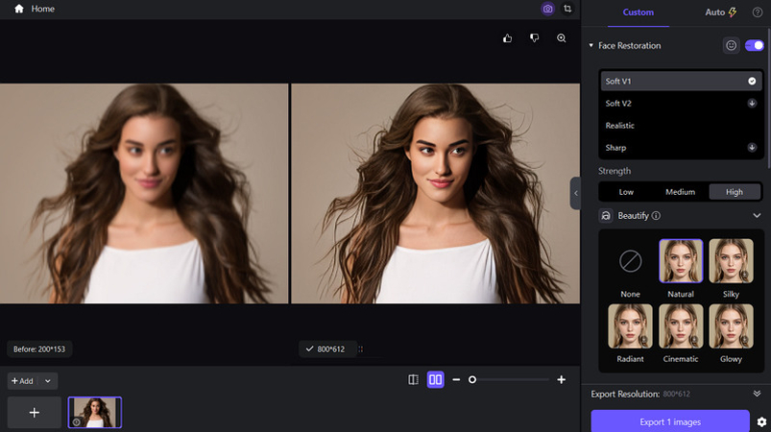Collapse the right side panel handle
771x432 pixels.
pos(575,193)
